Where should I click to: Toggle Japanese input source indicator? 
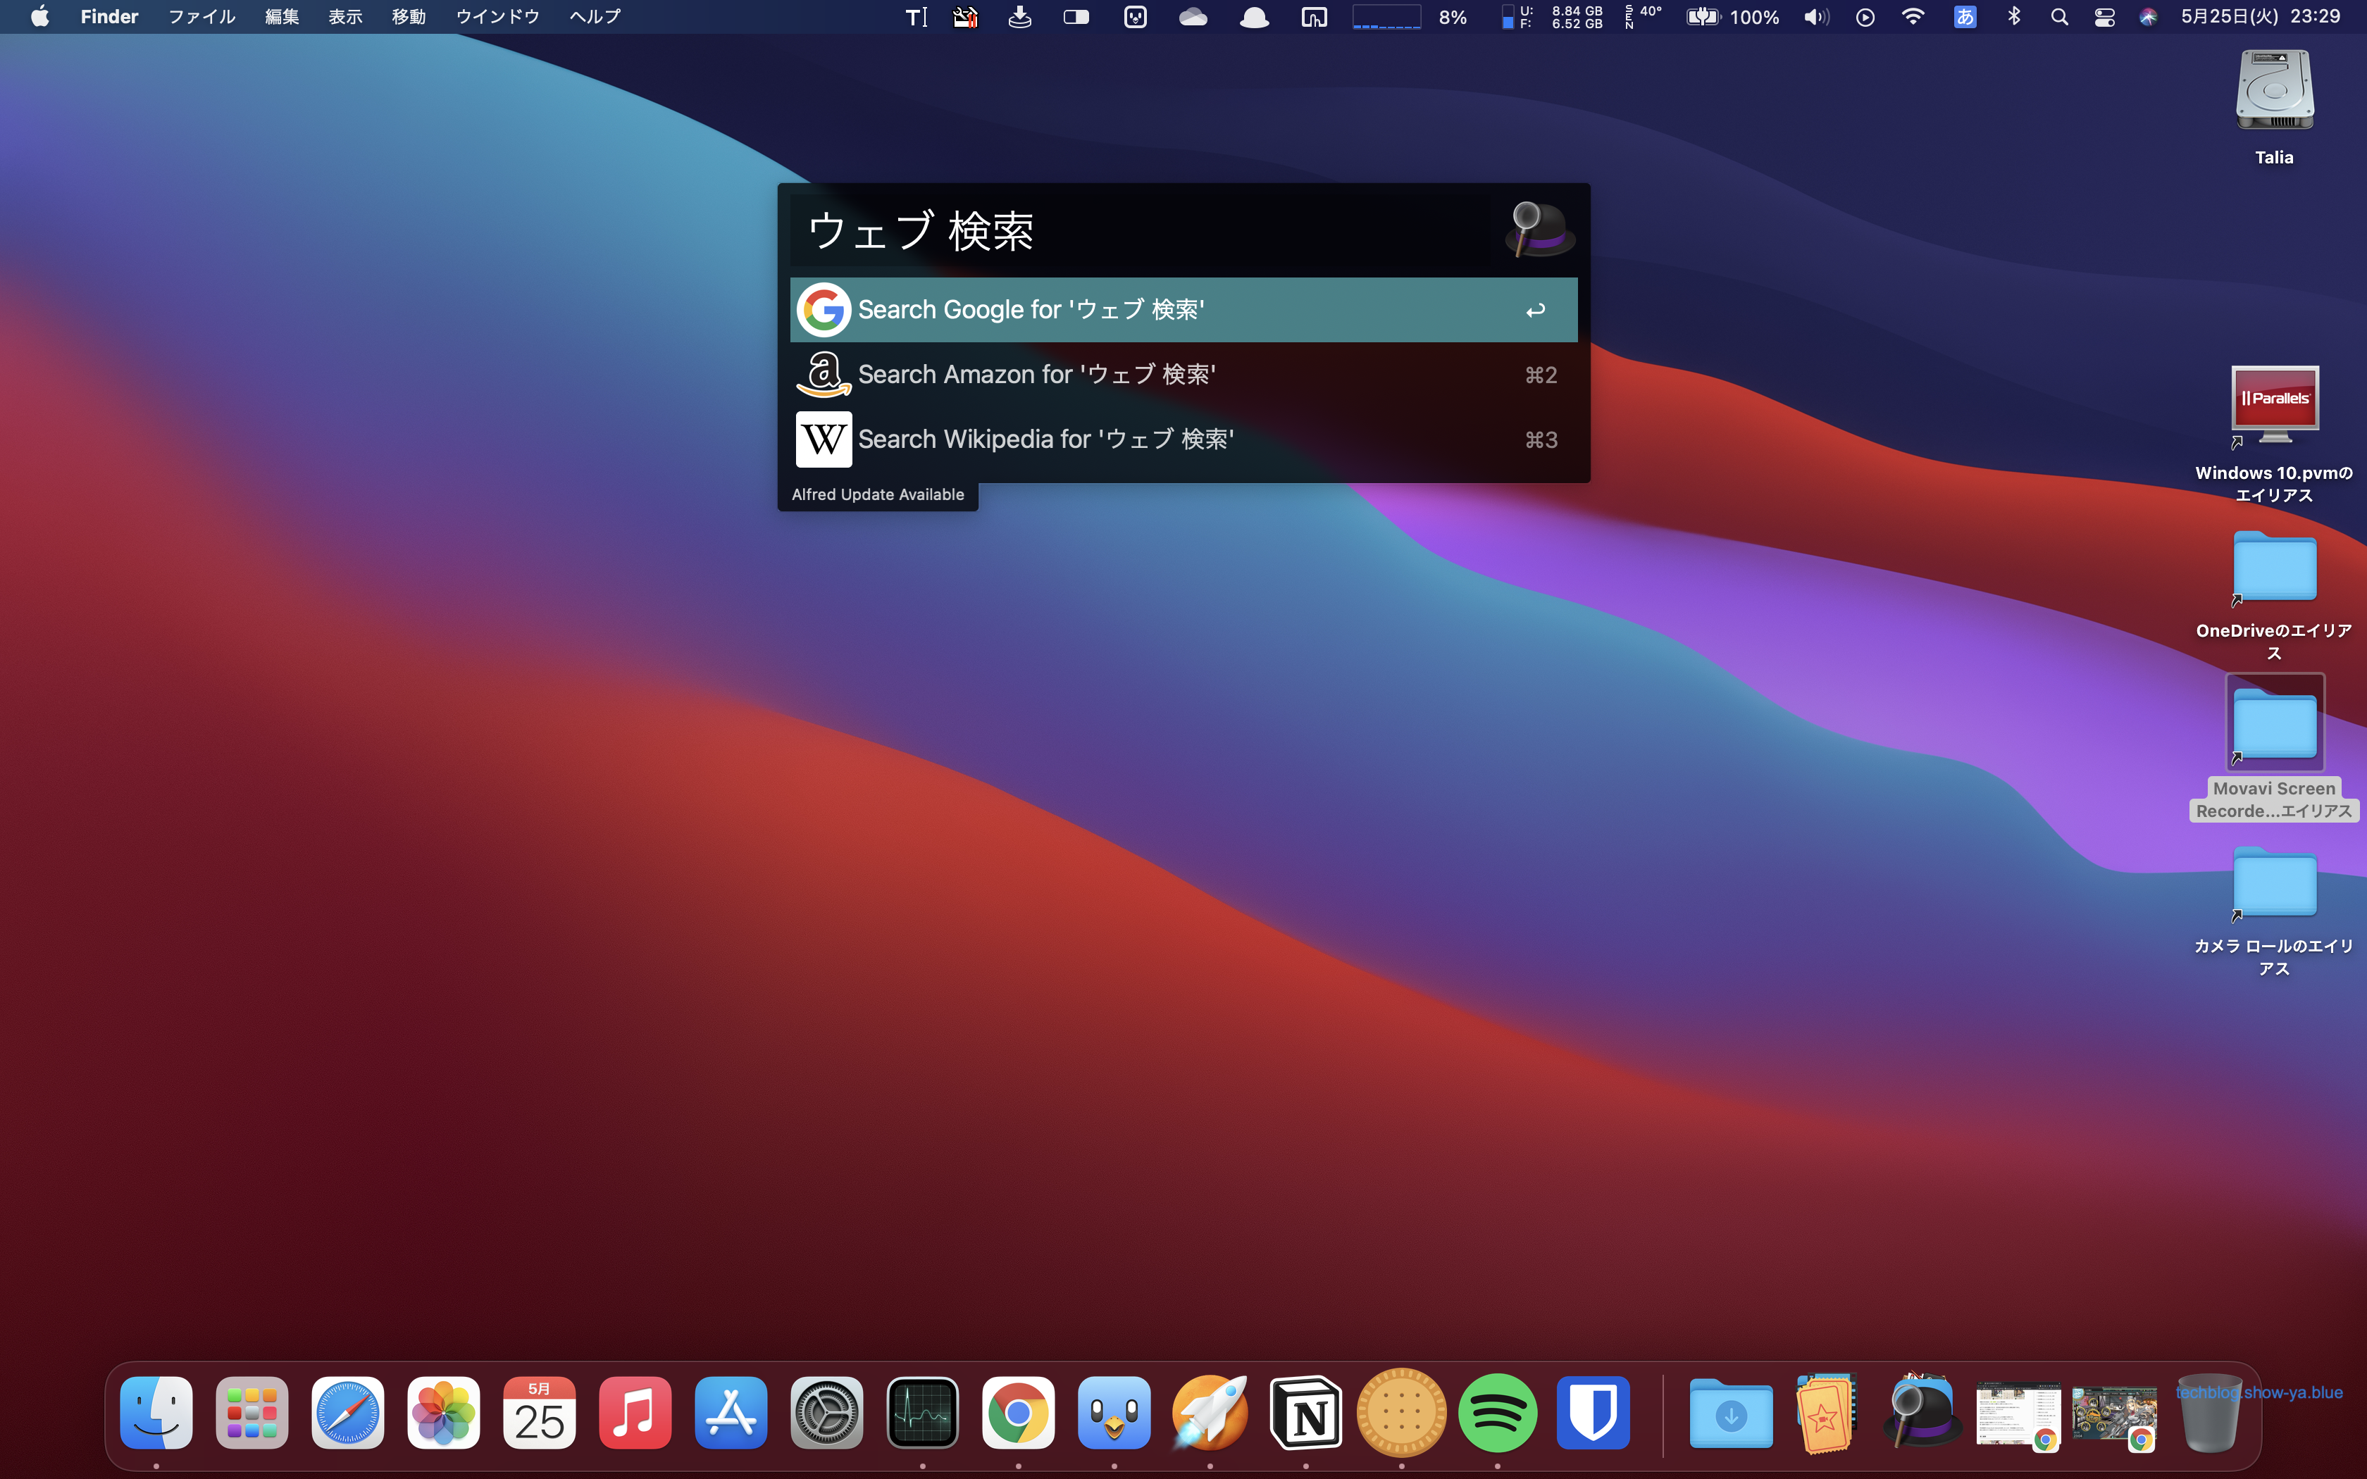click(x=1964, y=17)
